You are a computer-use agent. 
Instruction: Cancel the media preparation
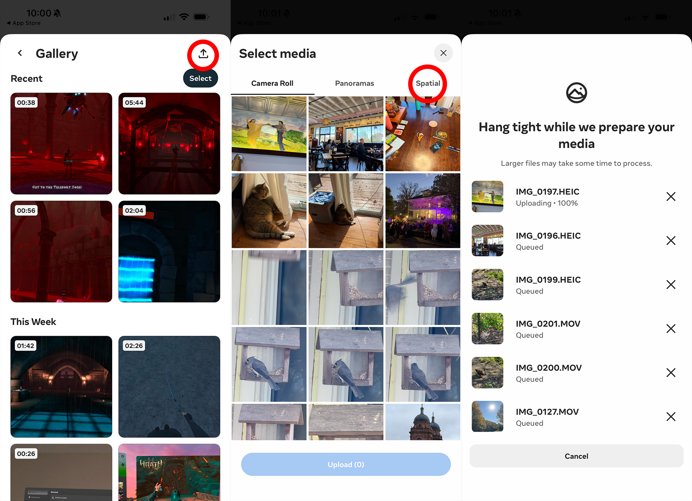576,456
